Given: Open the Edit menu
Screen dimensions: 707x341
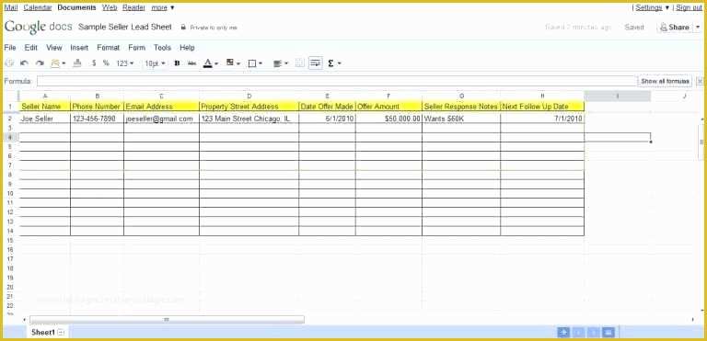Looking at the screenshot, I should coord(30,47).
